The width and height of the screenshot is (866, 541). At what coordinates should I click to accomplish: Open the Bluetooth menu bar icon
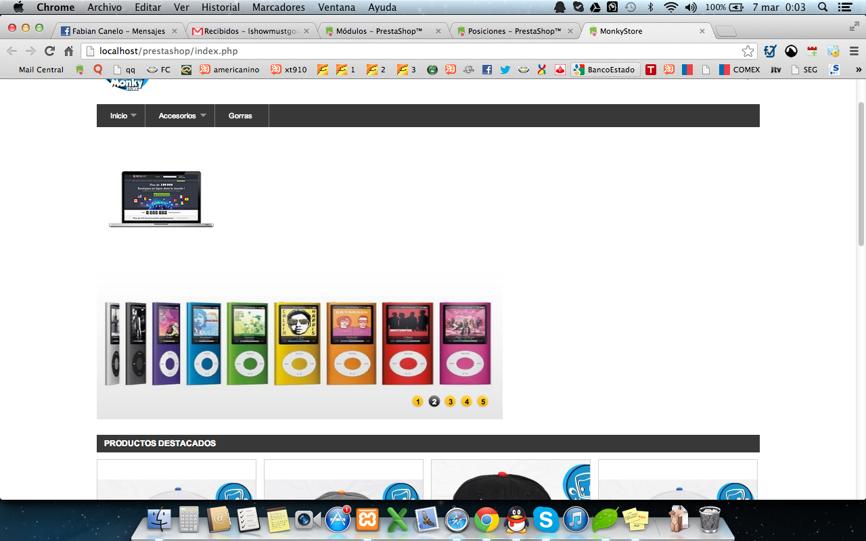[651, 7]
